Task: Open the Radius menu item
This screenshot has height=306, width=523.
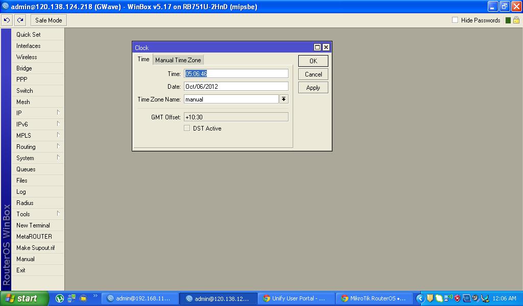Action: click(x=37, y=203)
